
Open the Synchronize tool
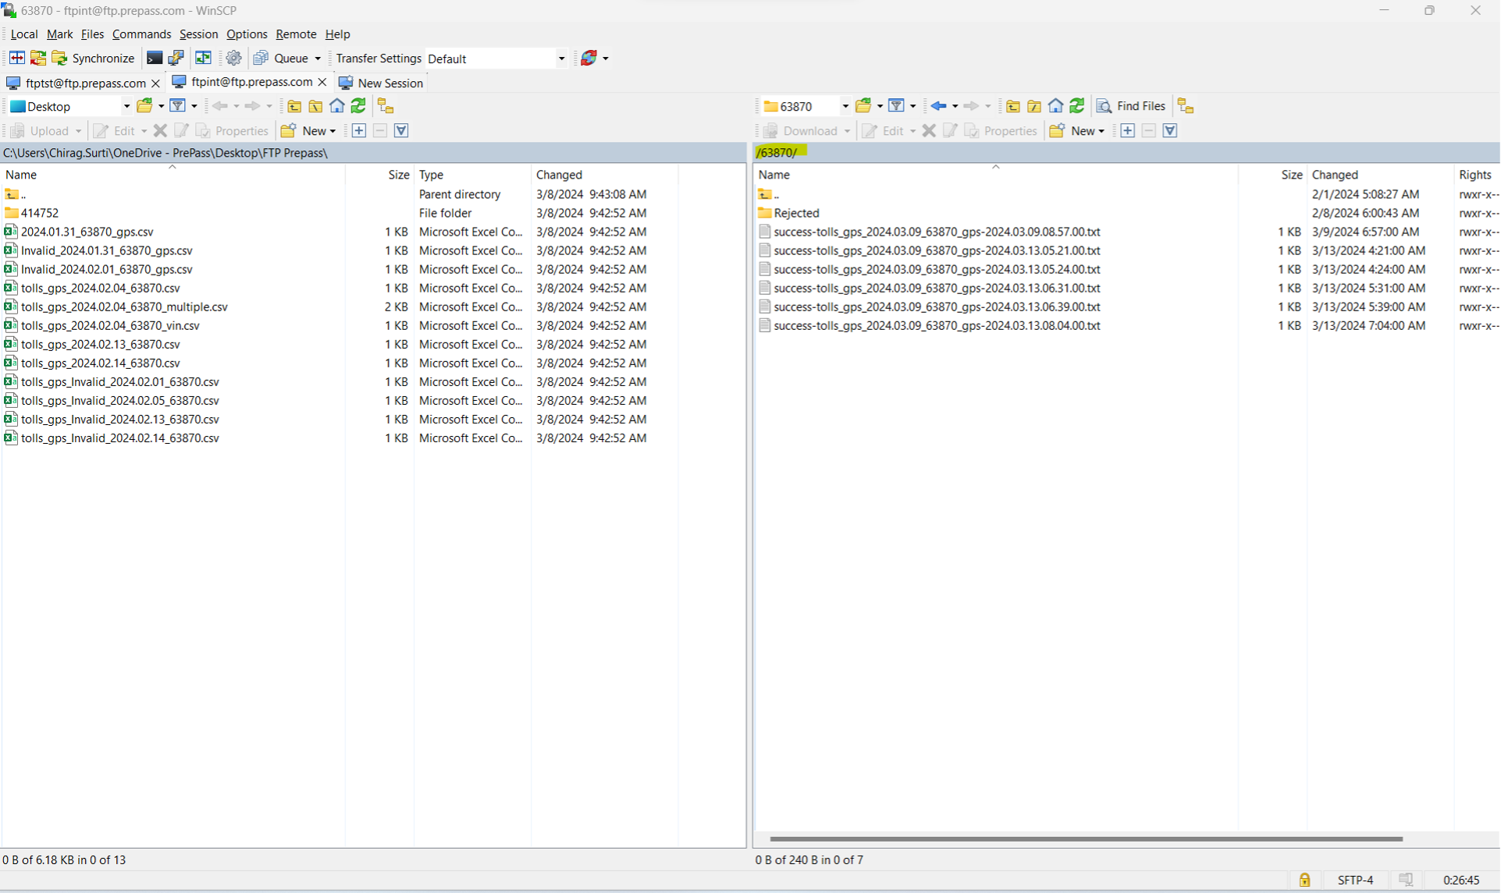point(94,58)
